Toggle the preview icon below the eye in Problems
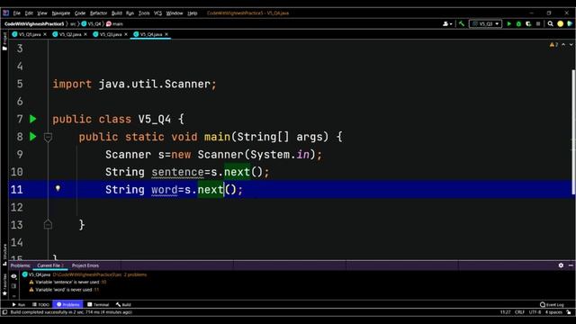The image size is (576, 324). click(14, 286)
